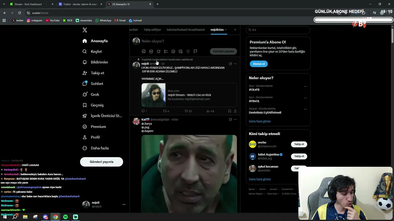
Task: Open Spotify from the Windows taskbar
Action: [66, 217]
